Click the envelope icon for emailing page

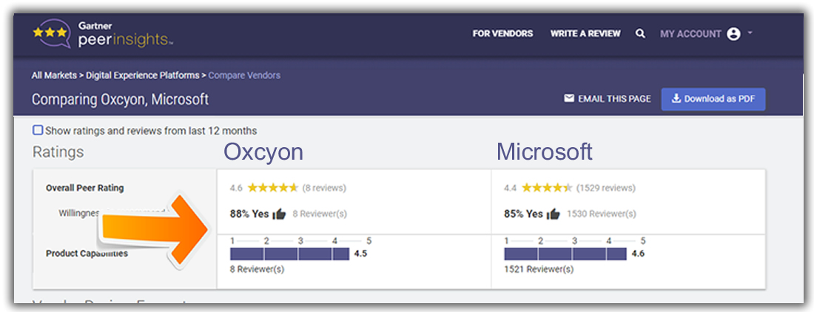(x=569, y=98)
